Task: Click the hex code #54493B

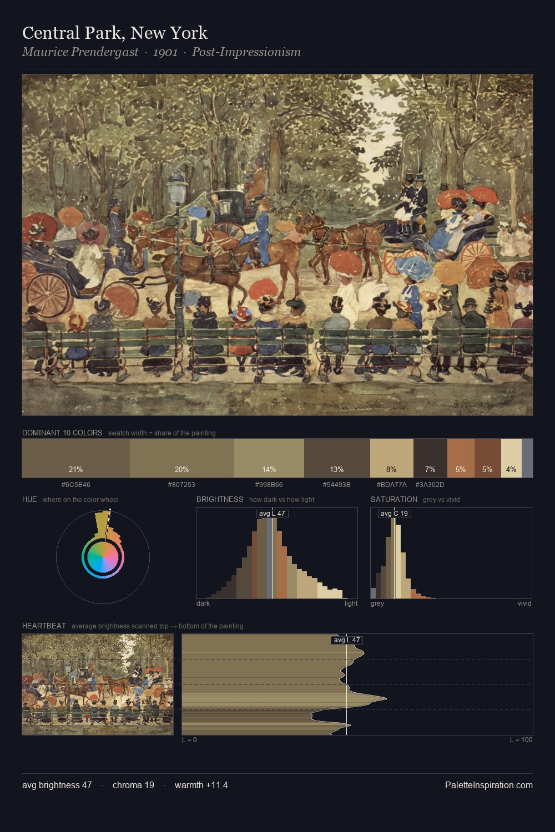Action: [337, 485]
